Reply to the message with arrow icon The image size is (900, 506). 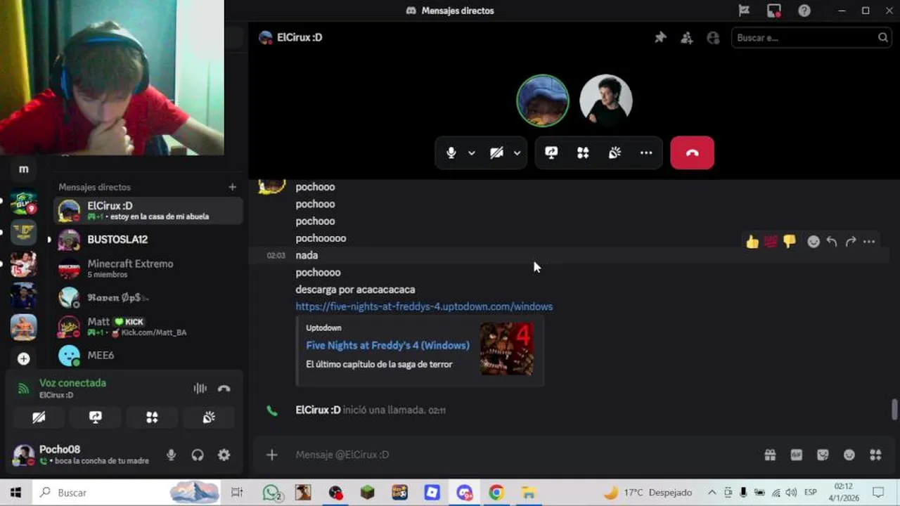[832, 242]
